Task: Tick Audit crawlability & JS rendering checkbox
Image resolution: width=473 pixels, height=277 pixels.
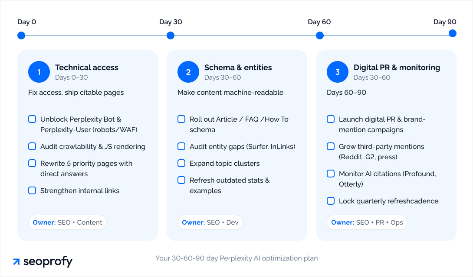Action: [x=32, y=146]
